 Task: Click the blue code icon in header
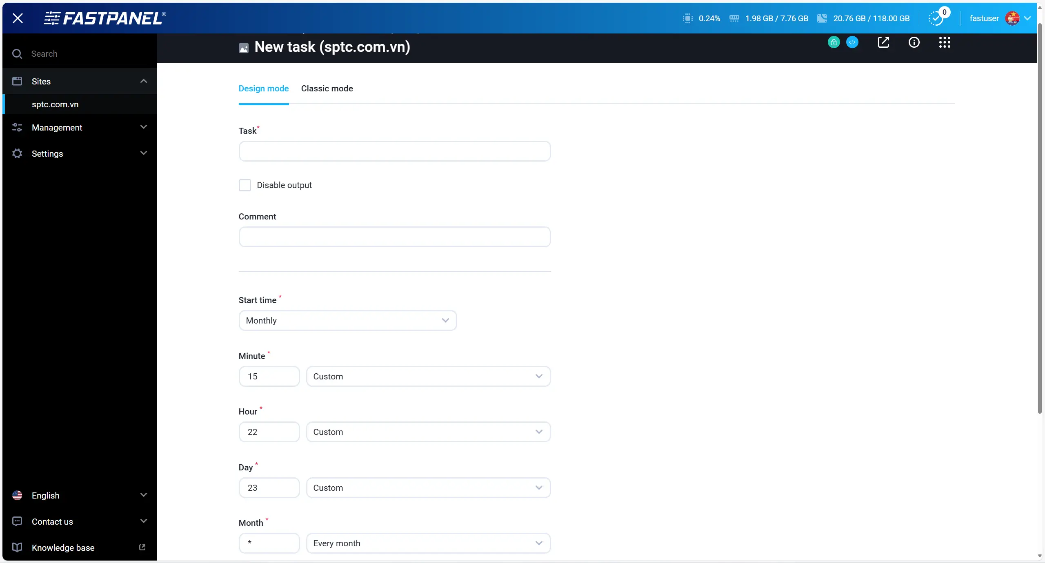(852, 42)
